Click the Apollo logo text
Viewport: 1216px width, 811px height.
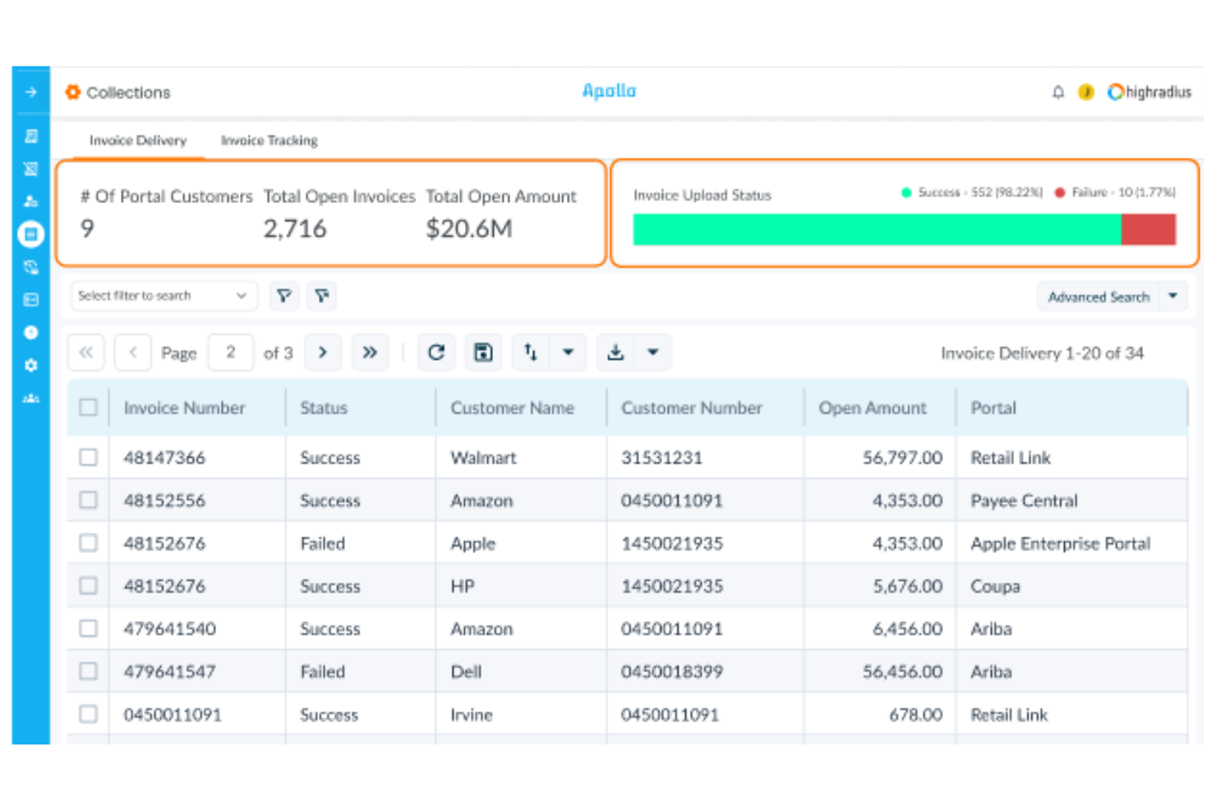click(x=609, y=91)
